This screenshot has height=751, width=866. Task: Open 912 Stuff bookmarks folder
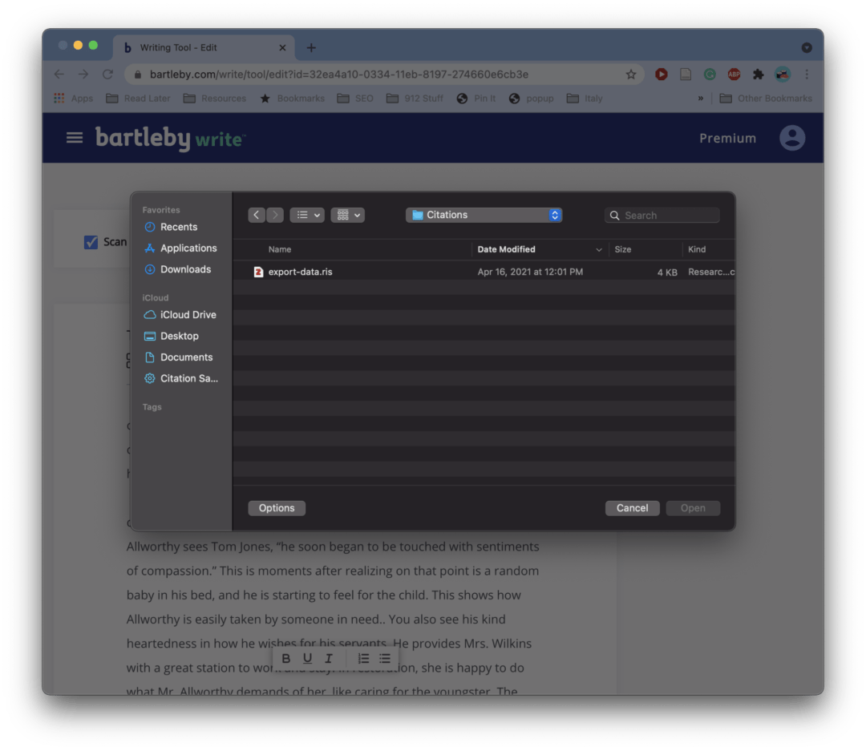(415, 99)
